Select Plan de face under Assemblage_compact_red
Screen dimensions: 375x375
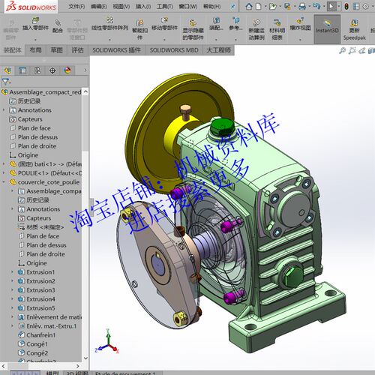coord(34,128)
